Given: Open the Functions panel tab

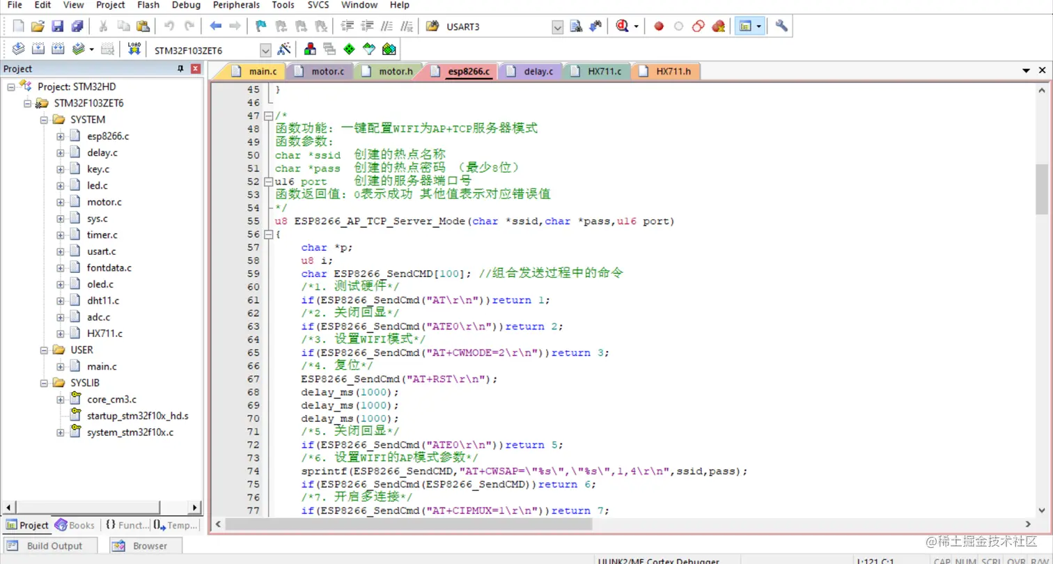Looking at the screenshot, I should pyautogui.click(x=126, y=525).
